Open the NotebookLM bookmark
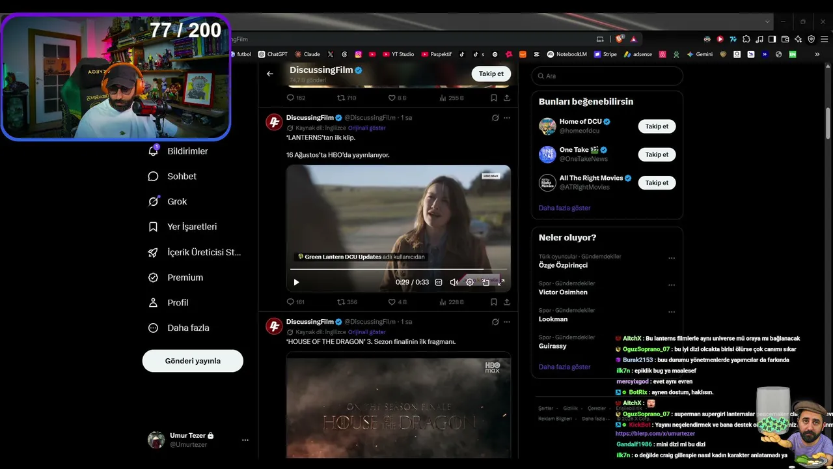 click(x=567, y=54)
